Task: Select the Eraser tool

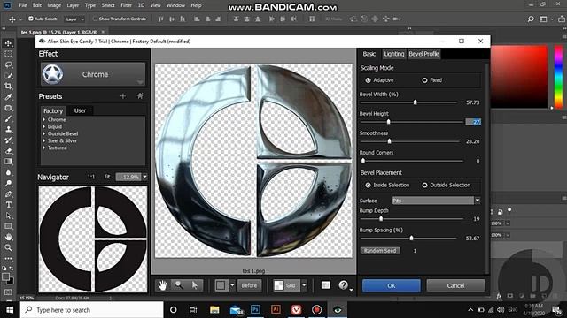Action: tap(8, 151)
